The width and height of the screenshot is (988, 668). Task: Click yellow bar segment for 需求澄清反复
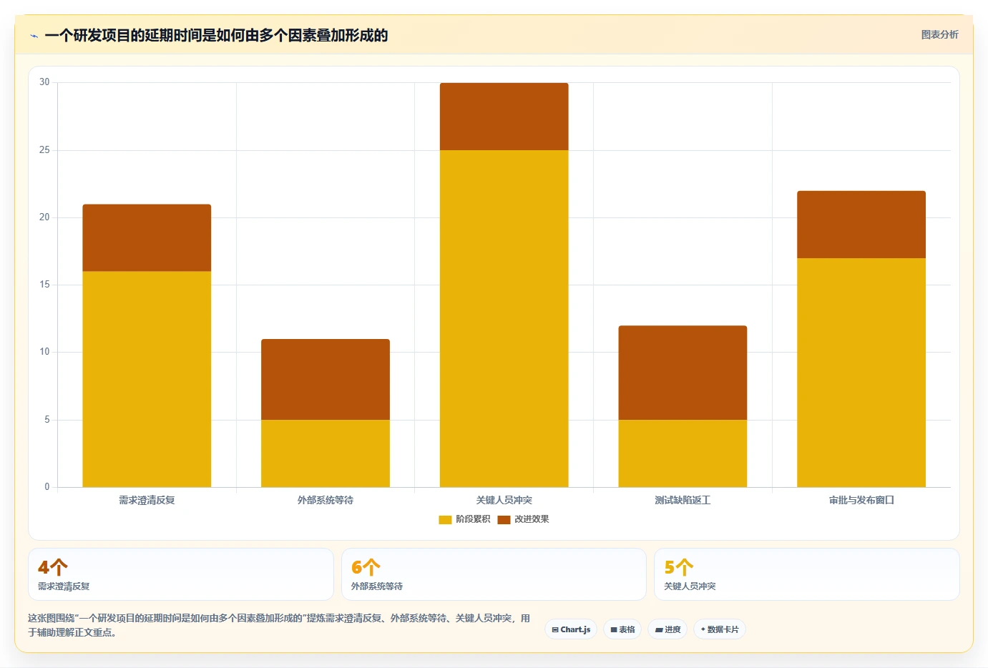click(147, 379)
